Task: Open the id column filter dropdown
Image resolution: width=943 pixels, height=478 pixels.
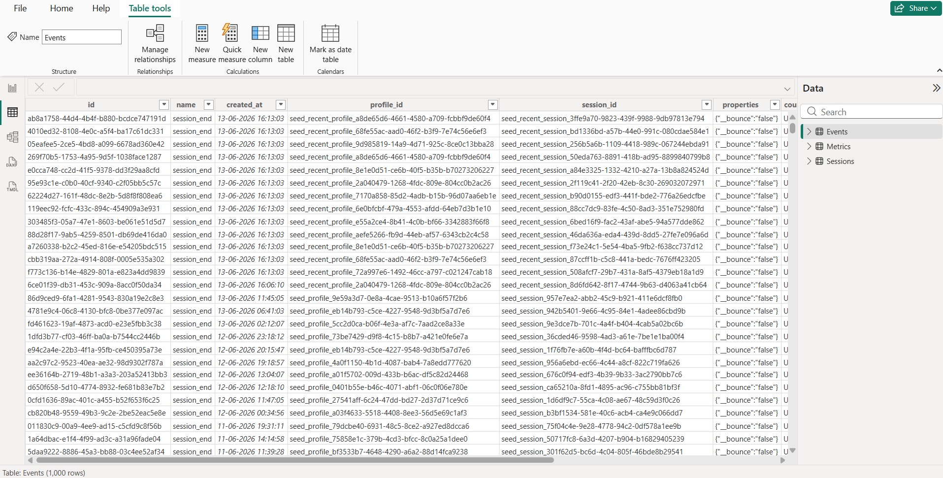Action: [164, 104]
